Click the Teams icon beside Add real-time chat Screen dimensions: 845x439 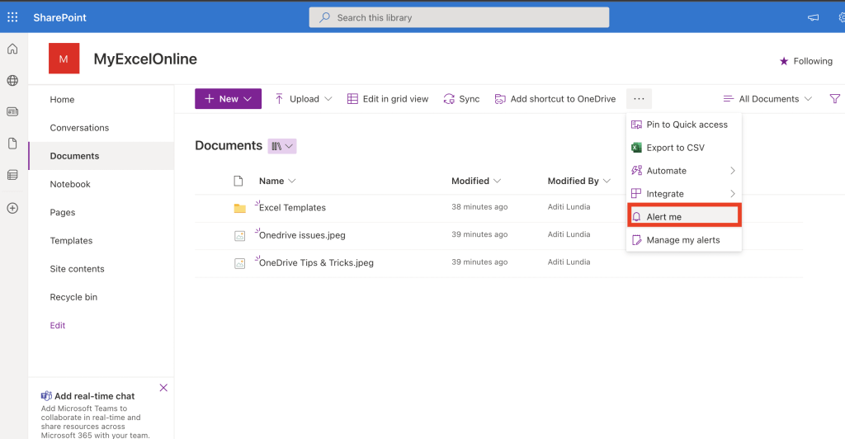click(x=46, y=396)
